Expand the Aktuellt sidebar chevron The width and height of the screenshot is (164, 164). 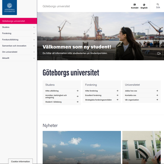(34, 58)
